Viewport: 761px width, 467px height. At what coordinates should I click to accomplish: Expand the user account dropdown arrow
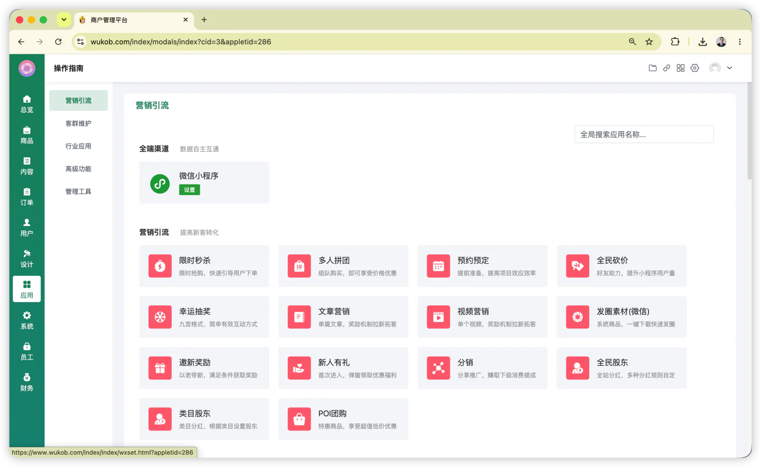click(x=730, y=68)
